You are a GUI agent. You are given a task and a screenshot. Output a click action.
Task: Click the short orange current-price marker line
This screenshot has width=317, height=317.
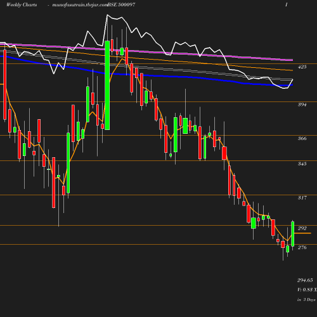tap(302, 233)
